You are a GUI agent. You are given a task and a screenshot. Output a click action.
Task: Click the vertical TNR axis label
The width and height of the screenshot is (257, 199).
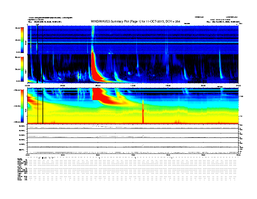point(26,111)
